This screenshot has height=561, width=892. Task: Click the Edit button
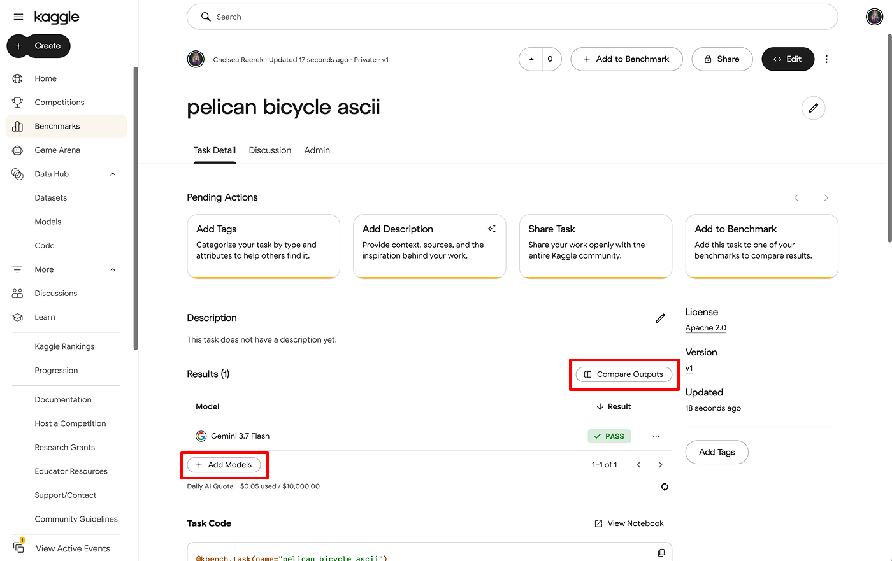click(x=788, y=59)
